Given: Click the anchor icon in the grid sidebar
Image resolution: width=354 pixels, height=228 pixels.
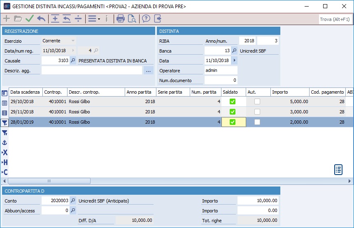Looking at the screenshot, I should [5, 143].
